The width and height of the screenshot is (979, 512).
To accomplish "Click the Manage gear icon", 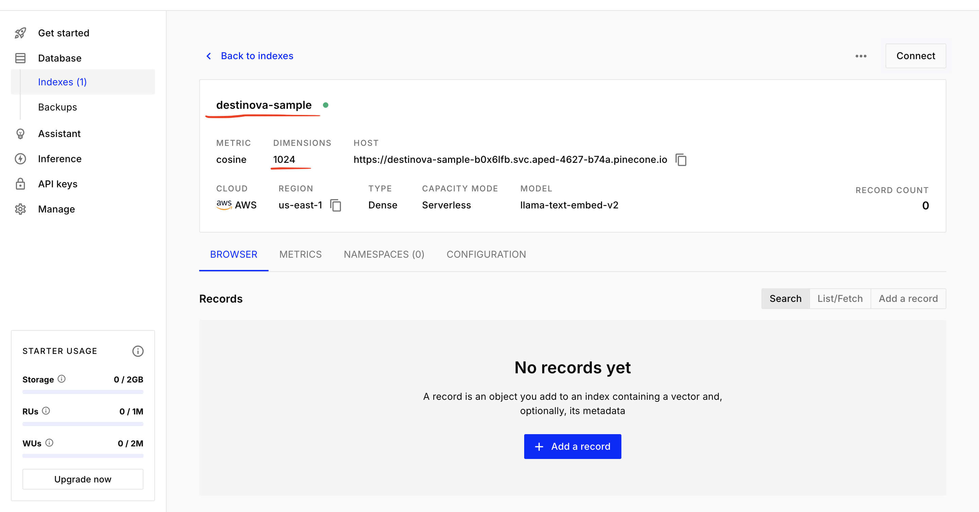I will point(20,209).
